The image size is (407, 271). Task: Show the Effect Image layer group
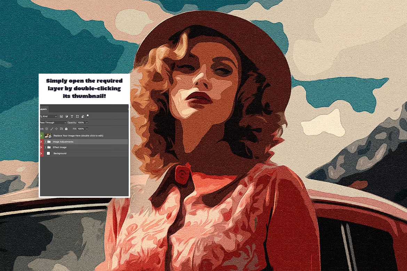41,147
